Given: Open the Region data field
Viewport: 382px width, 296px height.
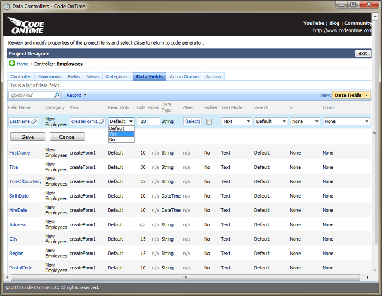Looking at the screenshot, I should click(16, 253).
